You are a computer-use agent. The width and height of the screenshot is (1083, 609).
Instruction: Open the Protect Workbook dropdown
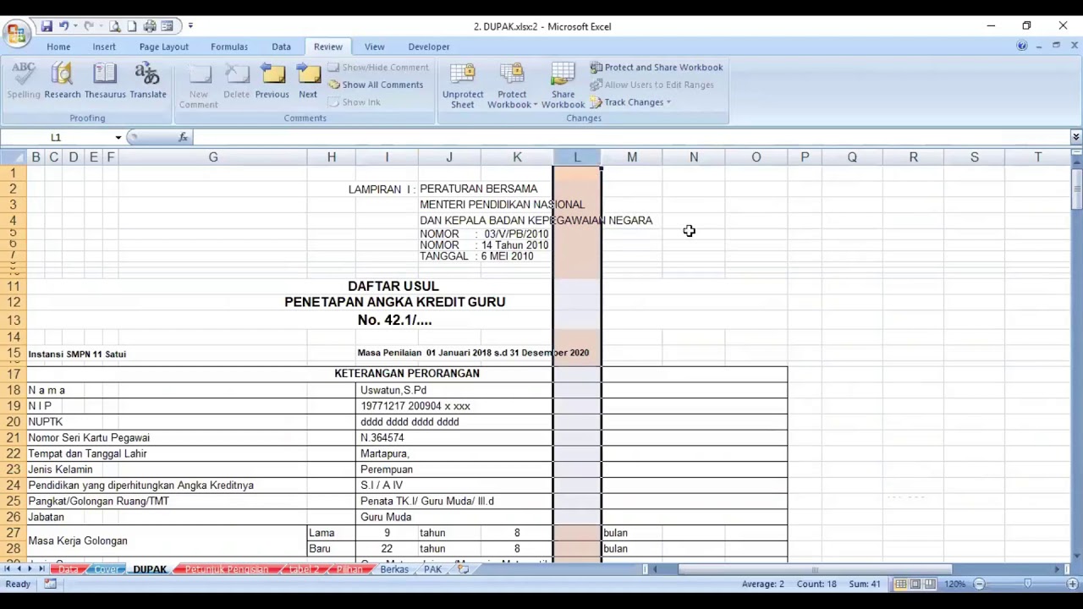[x=512, y=85]
